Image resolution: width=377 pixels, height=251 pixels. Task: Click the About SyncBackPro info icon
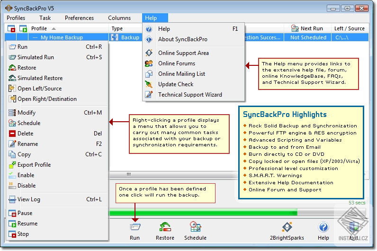(149, 39)
